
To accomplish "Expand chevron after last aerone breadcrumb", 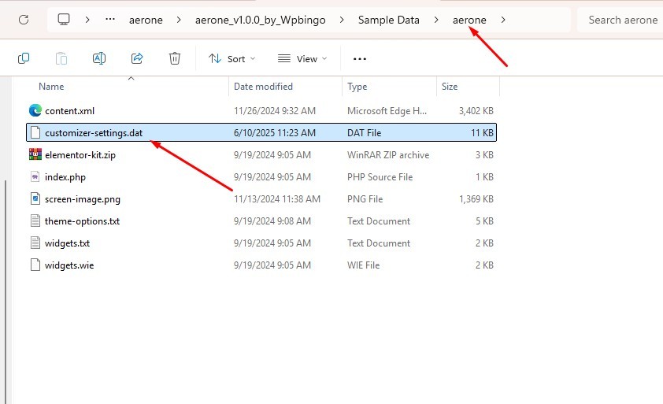I will coord(502,20).
